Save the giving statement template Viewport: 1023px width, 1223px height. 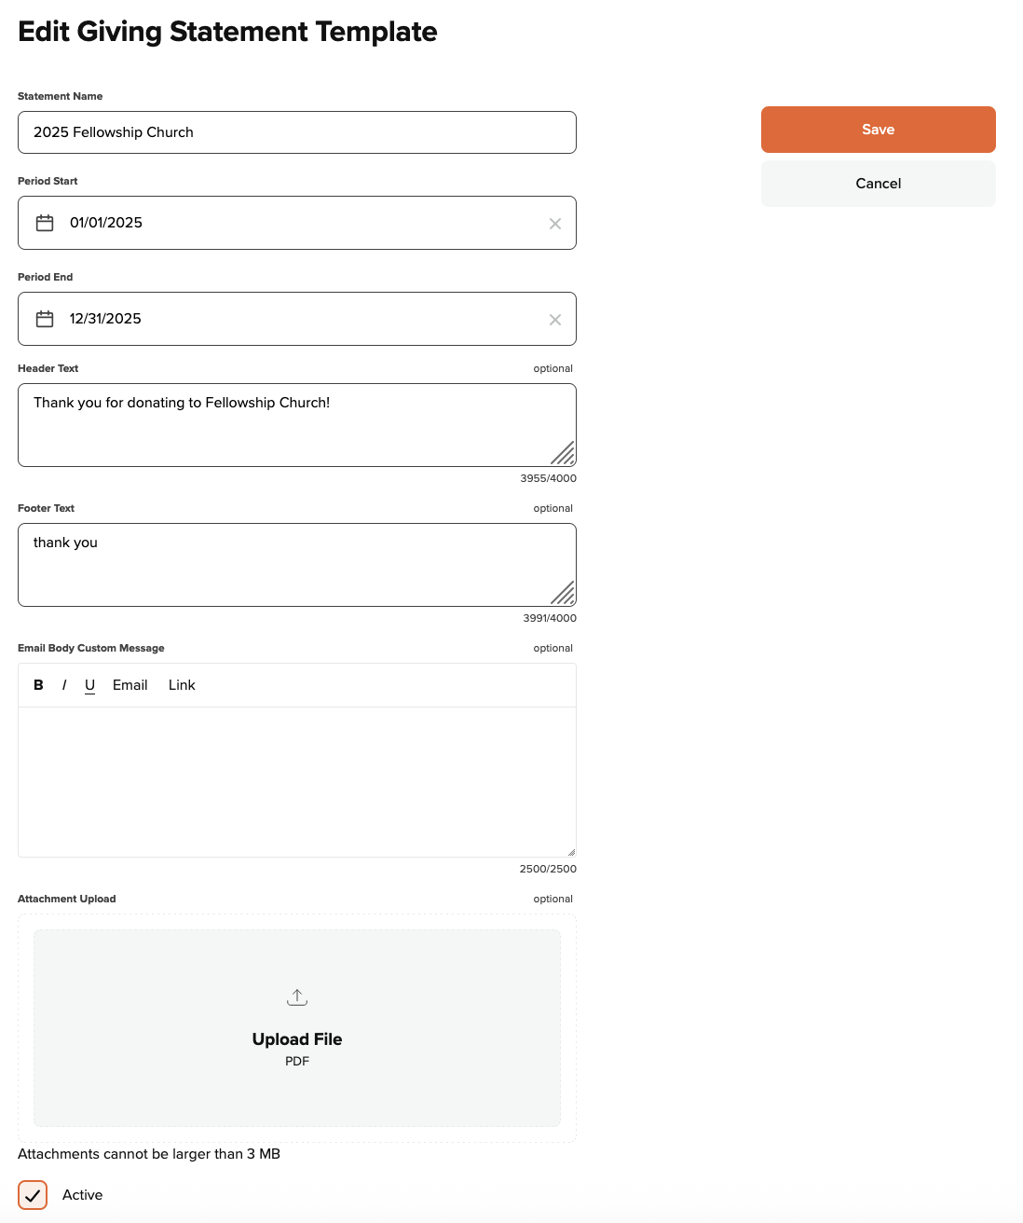(x=878, y=130)
